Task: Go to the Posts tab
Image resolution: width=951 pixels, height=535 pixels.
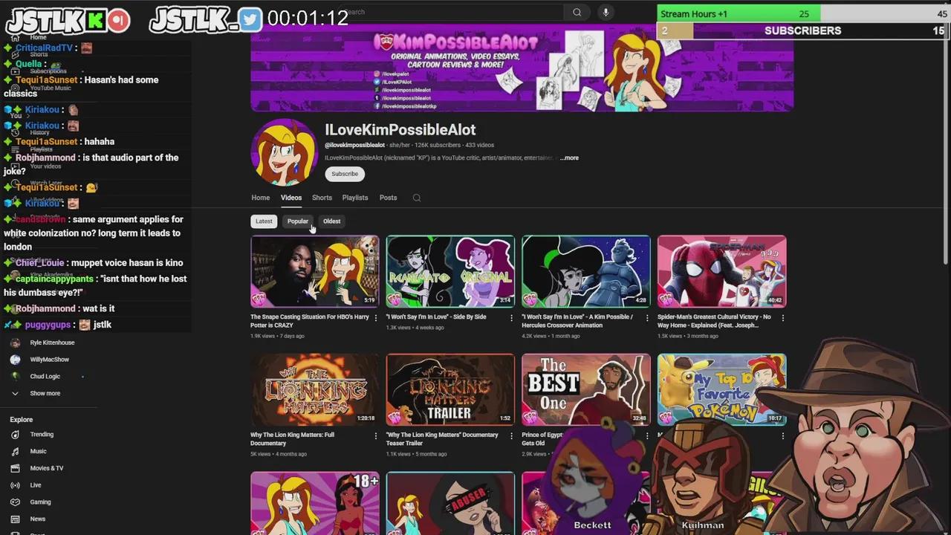Action: click(388, 198)
